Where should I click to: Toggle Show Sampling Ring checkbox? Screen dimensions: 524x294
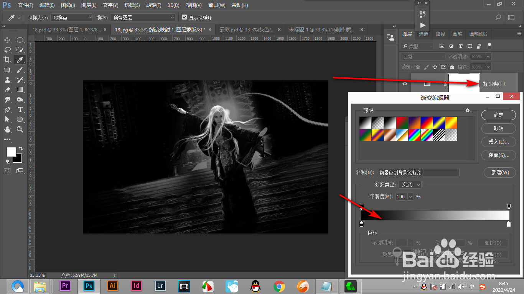tap(185, 18)
